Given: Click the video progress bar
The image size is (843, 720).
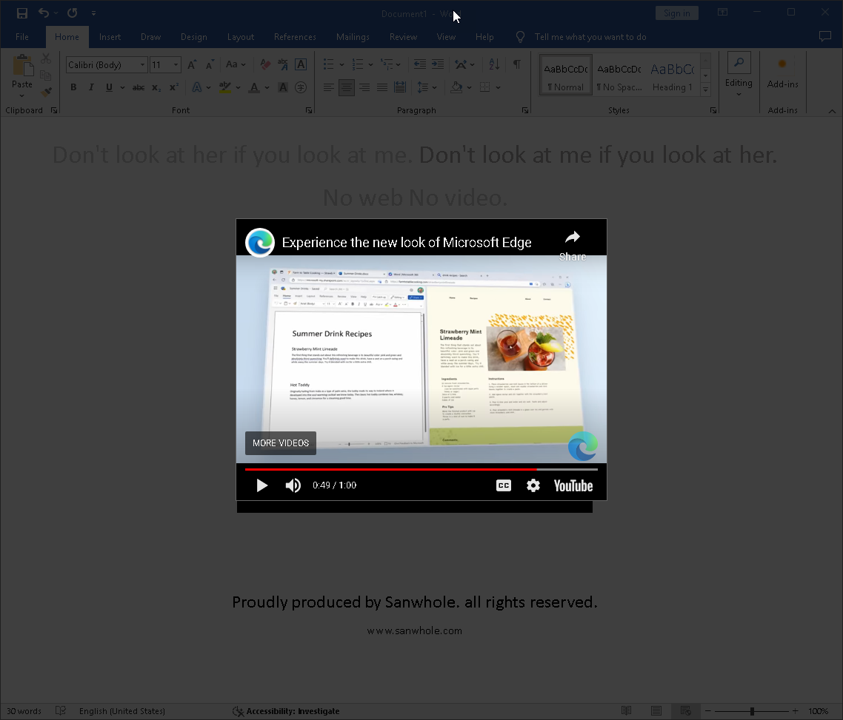Looking at the screenshot, I should (421, 469).
